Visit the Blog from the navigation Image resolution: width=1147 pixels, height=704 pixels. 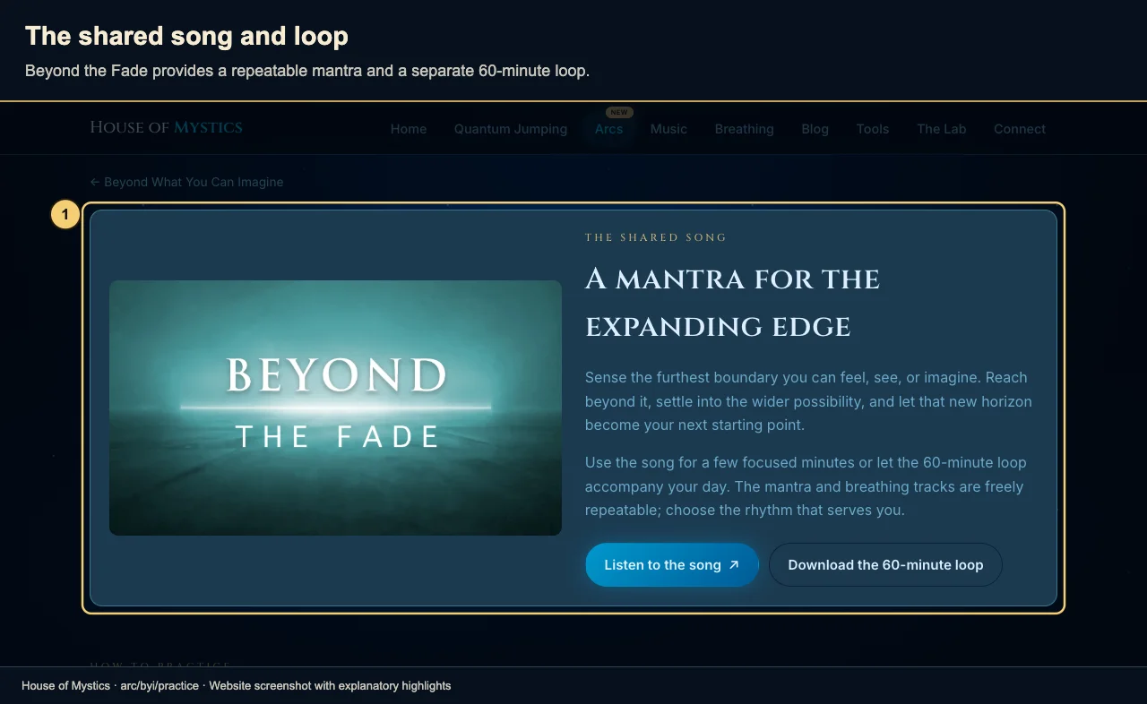pyautogui.click(x=815, y=129)
